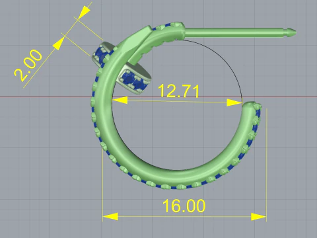
Task: Select the 16.00 dimension text
Action: [x=184, y=206]
